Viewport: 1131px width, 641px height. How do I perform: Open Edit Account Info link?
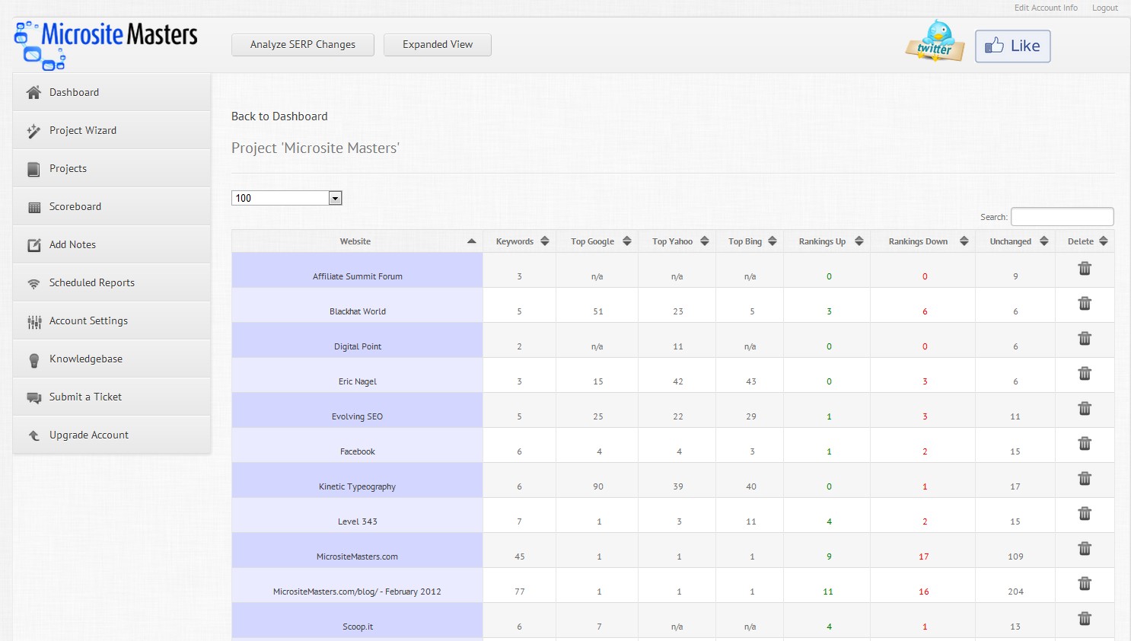pos(1046,8)
